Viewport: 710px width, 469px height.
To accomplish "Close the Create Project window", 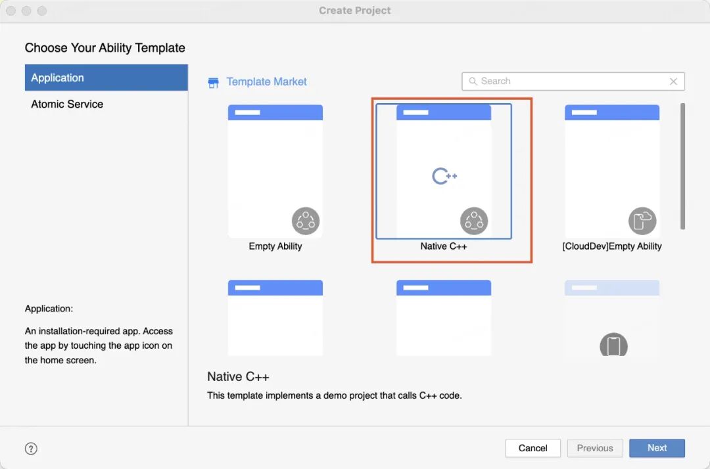I will point(11,11).
